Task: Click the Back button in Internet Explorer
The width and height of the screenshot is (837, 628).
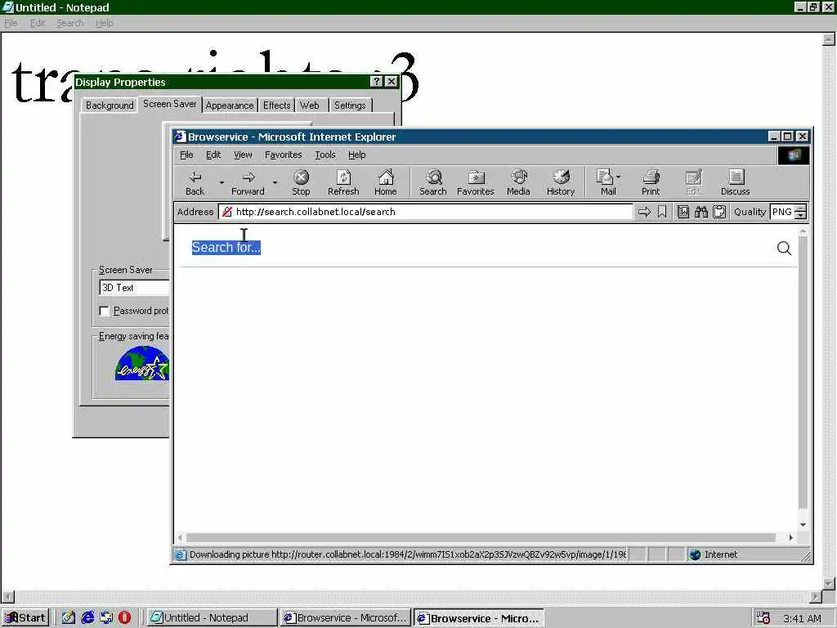Action: 195,182
